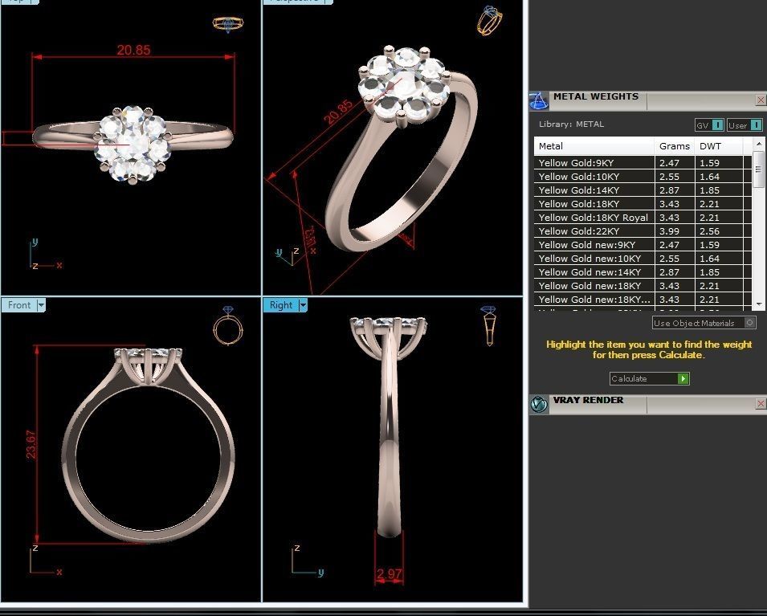Open the Right viewport dropdown arrow

click(x=304, y=305)
